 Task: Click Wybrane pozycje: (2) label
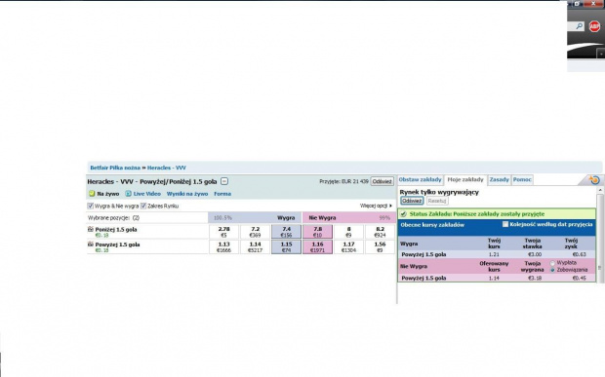click(113, 218)
